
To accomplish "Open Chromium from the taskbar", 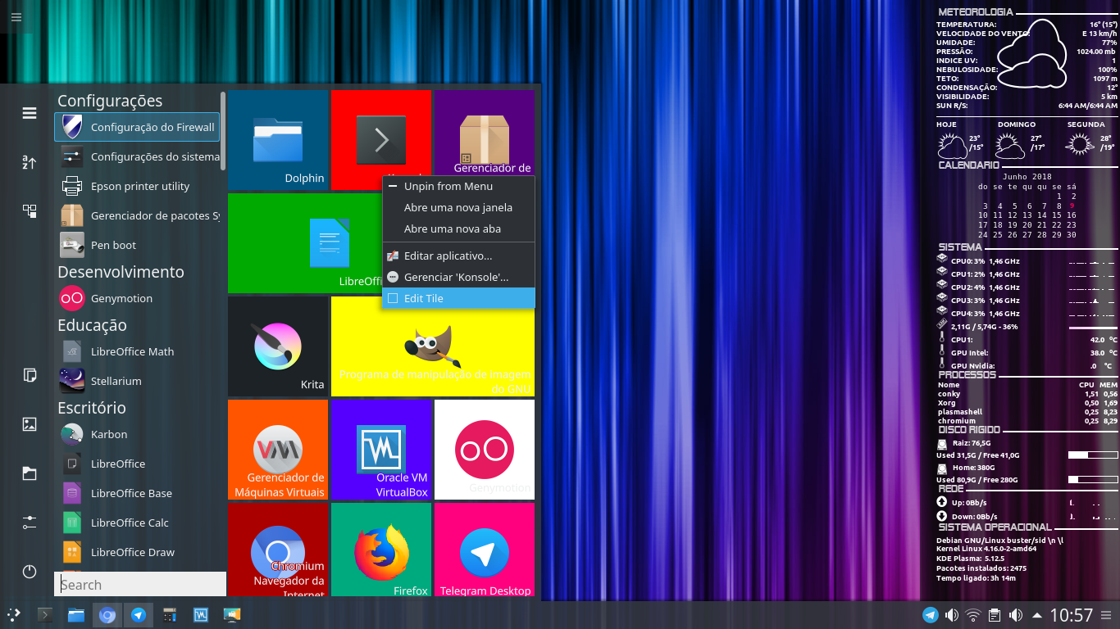I will tap(107, 614).
